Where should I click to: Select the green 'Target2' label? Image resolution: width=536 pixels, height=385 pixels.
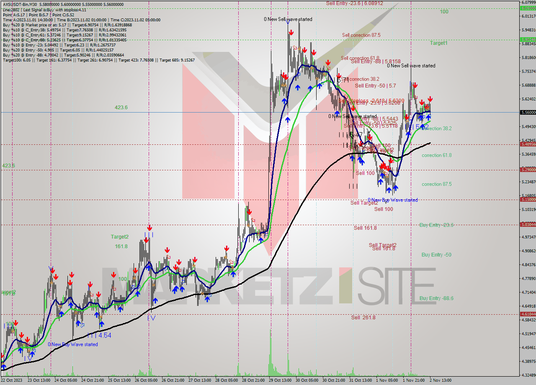(120, 237)
